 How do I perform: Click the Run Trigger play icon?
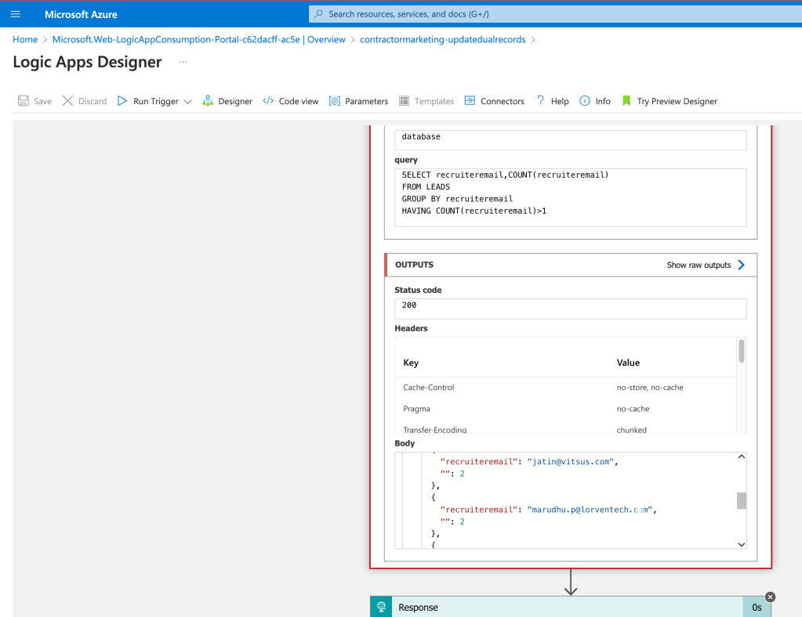(122, 101)
